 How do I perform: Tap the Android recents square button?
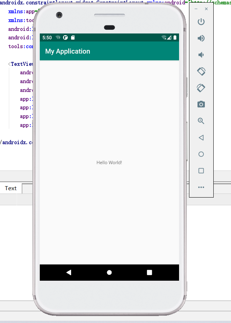[150, 273]
